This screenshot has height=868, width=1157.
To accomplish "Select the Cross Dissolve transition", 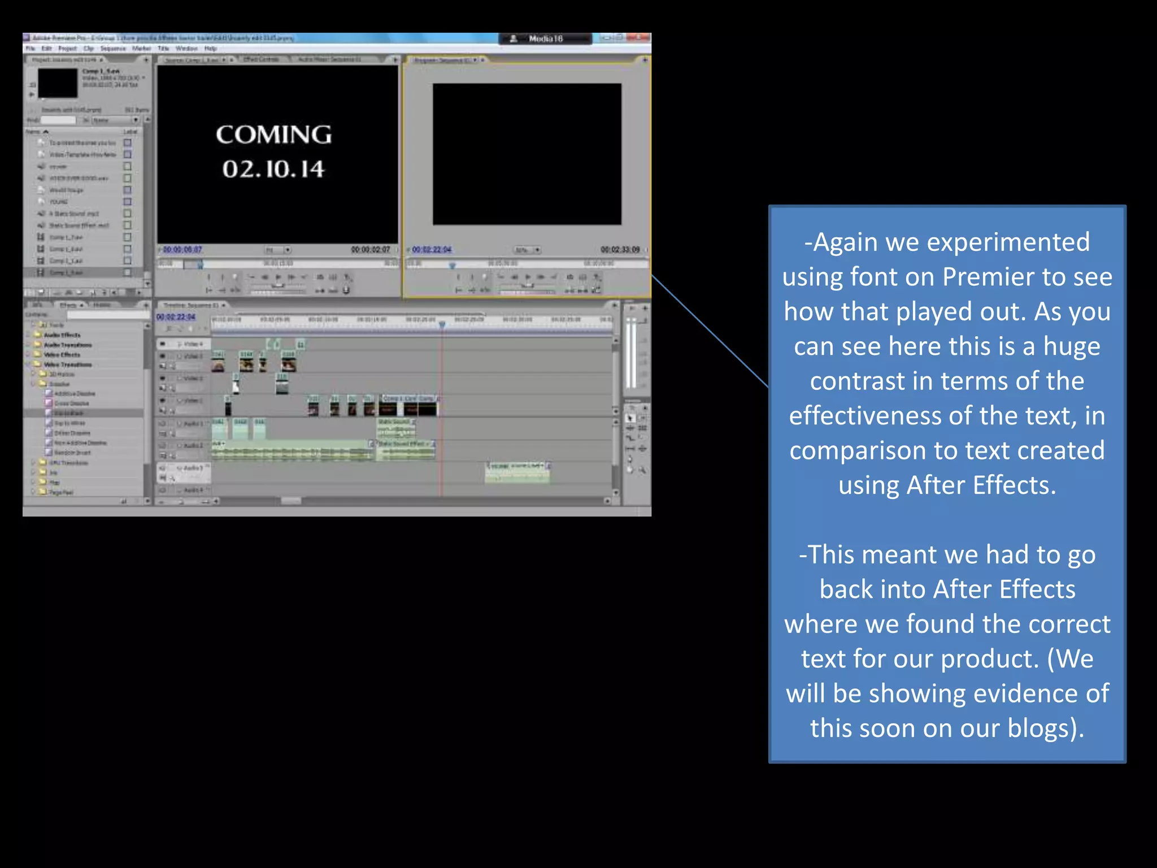I will [71, 403].
